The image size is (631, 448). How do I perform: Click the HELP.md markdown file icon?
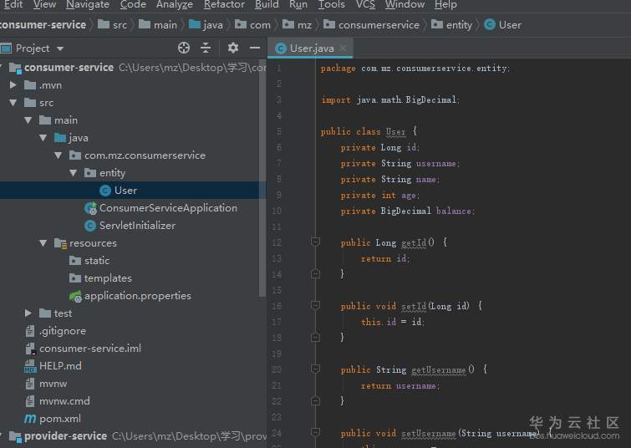[x=30, y=366]
